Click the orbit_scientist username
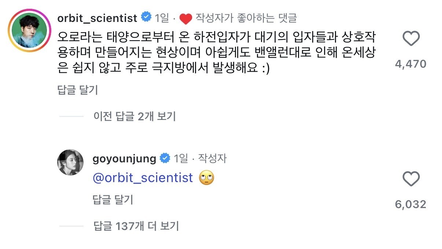 tap(97, 18)
